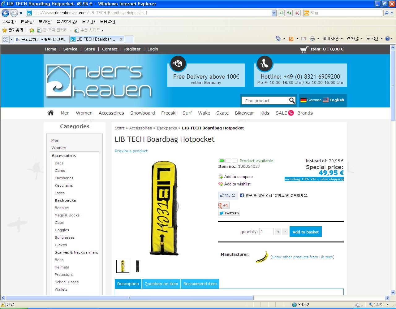Open the Question on item tab

pos(161,284)
